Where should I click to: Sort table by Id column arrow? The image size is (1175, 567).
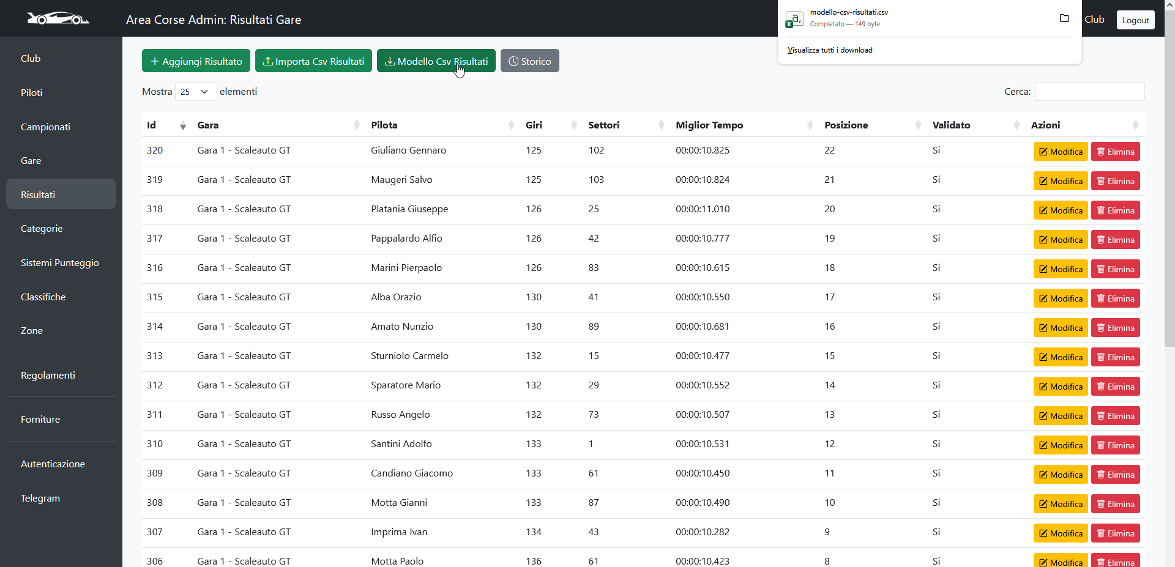182,125
